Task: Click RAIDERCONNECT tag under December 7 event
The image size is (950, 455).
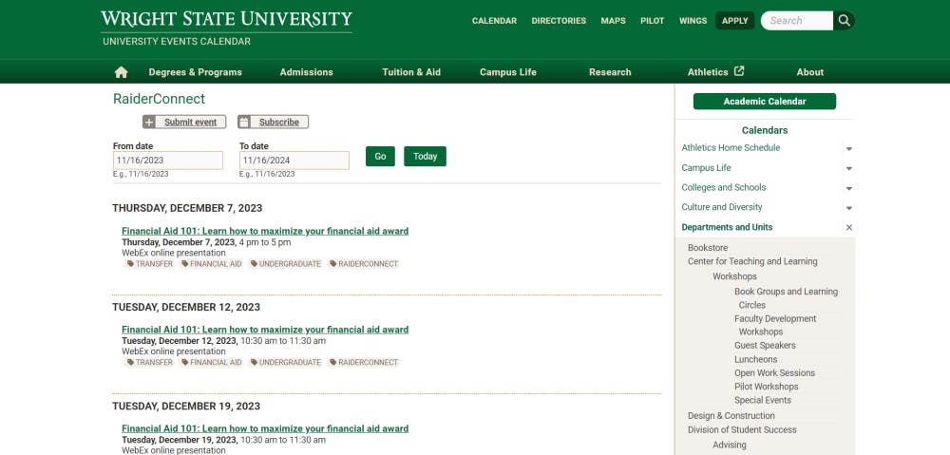Action: (364, 263)
